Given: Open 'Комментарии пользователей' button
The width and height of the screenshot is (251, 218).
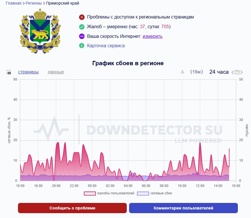Looking at the screenshot, I should coord(183,208).
